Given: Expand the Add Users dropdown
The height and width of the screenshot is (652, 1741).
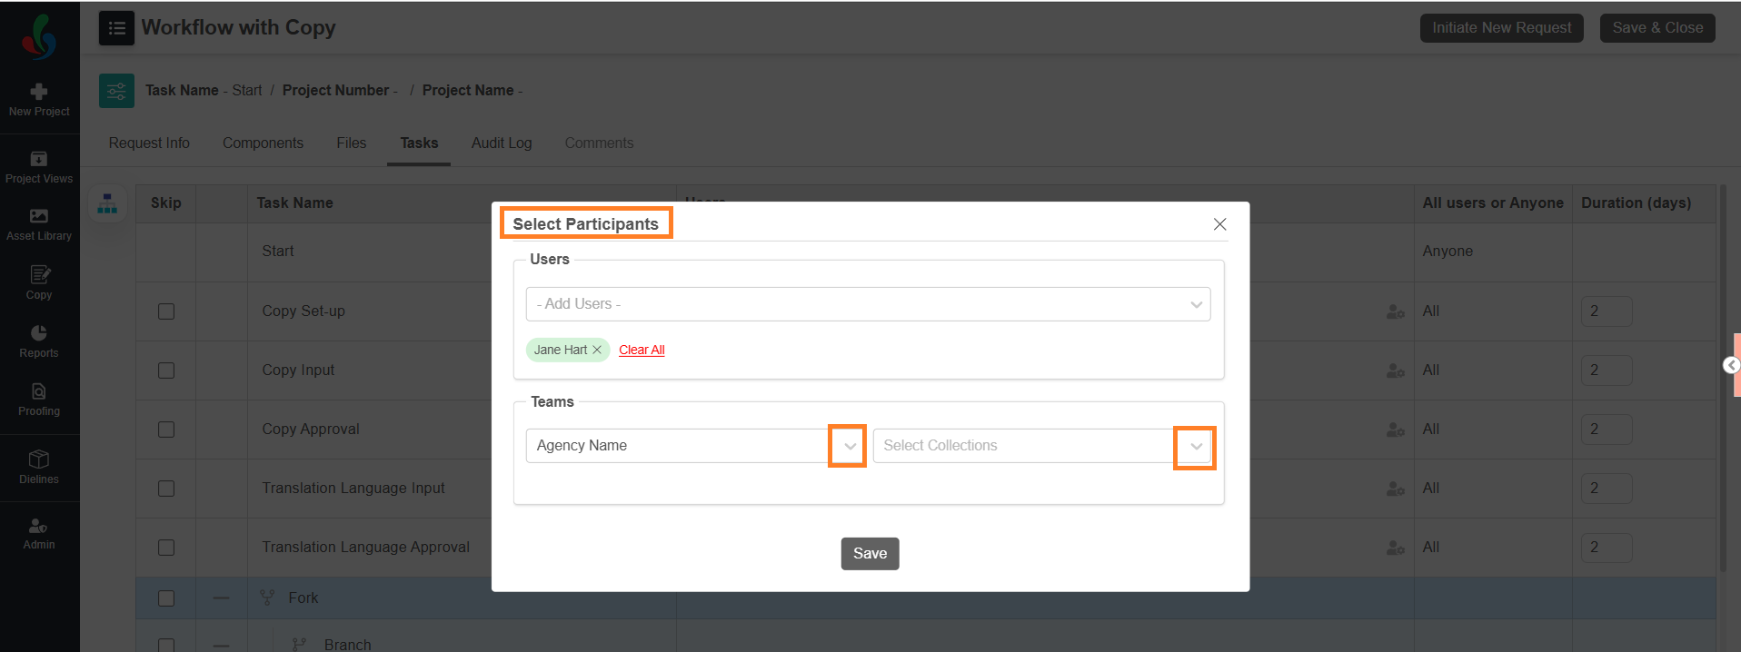Looking at the screenshot, I should (x=1196, y=304).
